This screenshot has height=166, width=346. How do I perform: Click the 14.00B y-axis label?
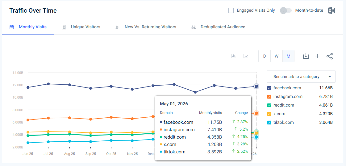click(17, 73)
